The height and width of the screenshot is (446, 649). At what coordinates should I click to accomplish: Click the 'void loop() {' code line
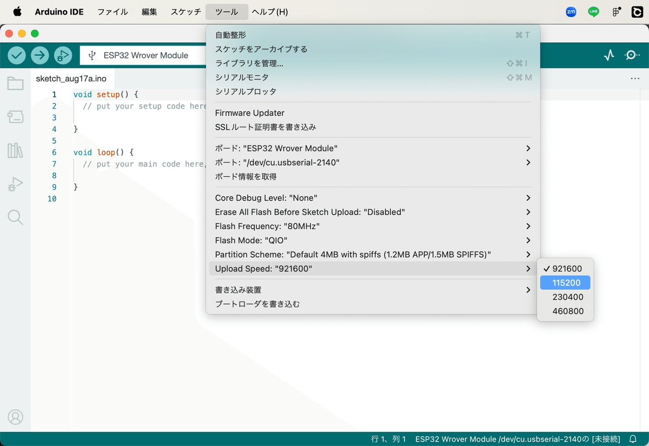tap(103, 152)
